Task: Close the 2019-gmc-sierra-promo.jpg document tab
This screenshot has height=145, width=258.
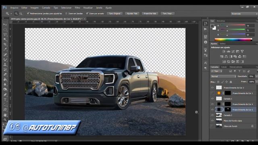Action: click(x=85, y=19)
